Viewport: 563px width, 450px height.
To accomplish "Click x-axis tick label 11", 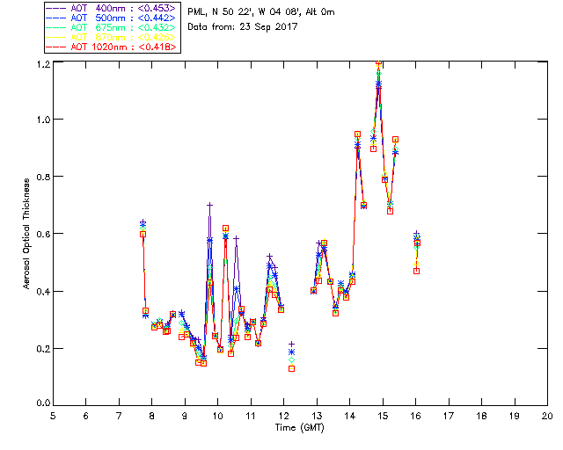I will point(251,416).
